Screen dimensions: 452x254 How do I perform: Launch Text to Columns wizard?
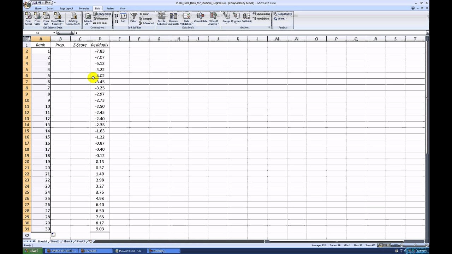coord(162,19)
